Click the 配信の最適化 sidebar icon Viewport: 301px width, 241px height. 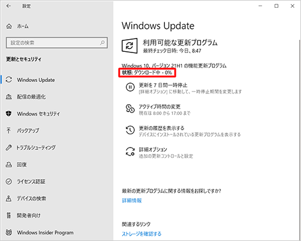pos(8,97)
